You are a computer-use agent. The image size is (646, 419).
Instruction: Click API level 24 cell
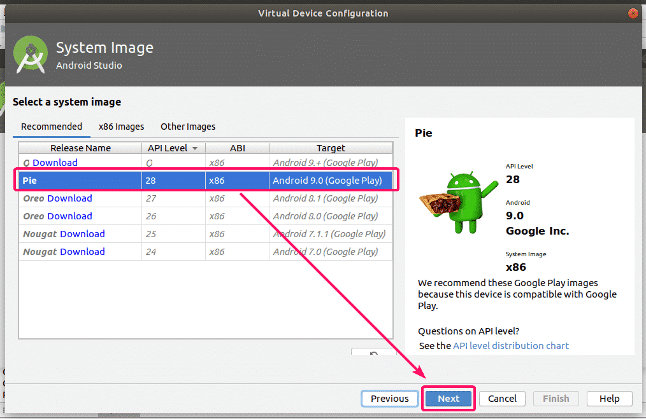173,252
